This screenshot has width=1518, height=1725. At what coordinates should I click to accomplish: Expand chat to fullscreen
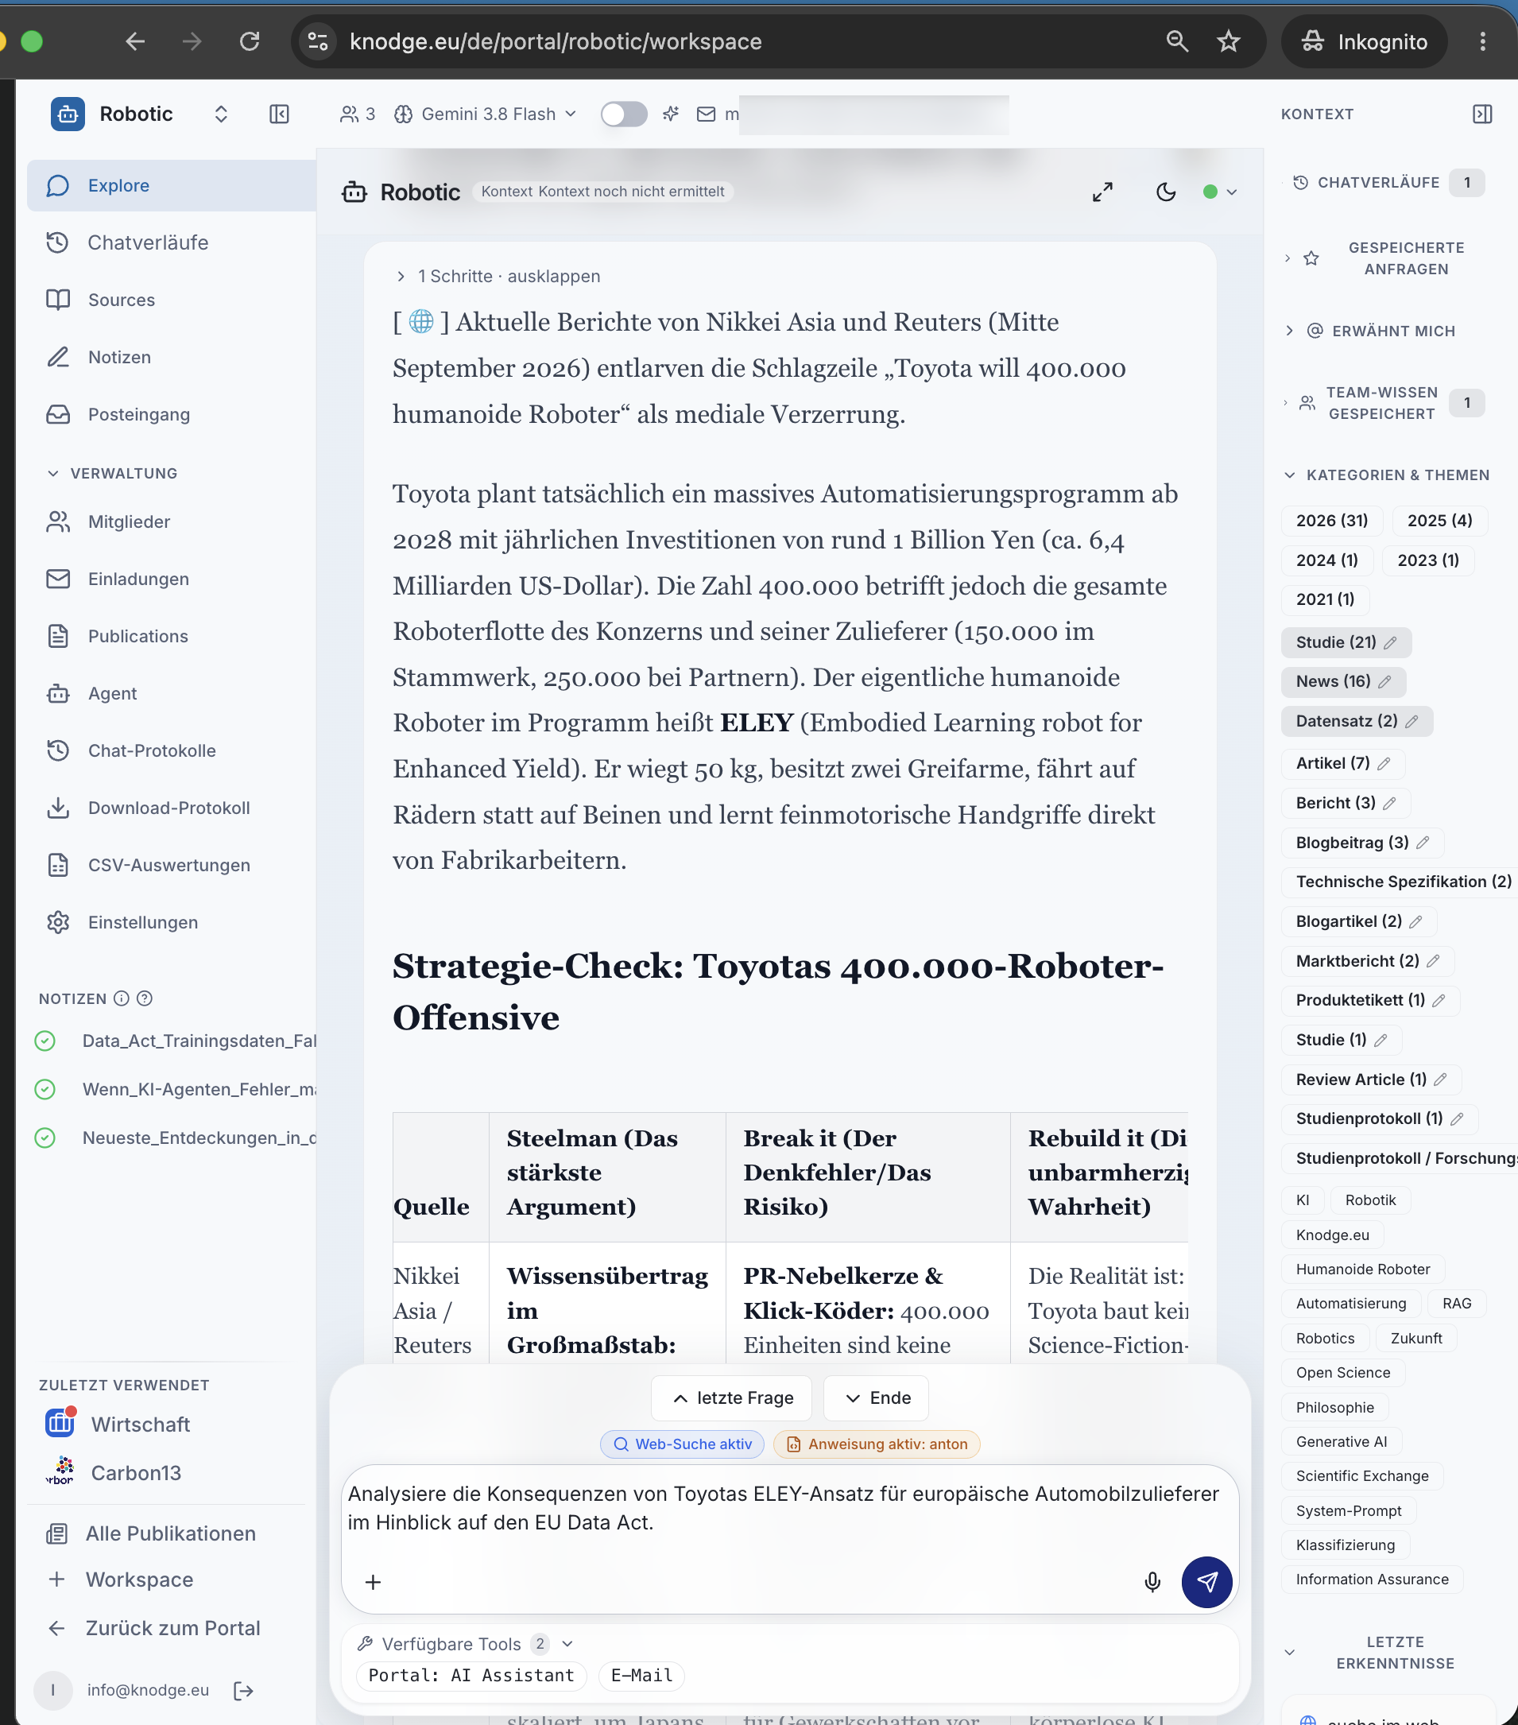coord(1102,192)
